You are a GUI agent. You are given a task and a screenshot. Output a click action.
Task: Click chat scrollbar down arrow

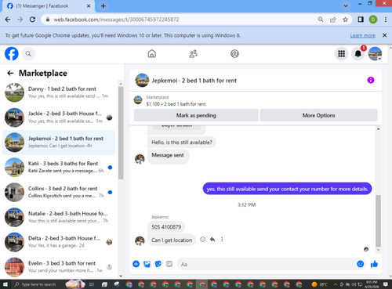[378, 250]
